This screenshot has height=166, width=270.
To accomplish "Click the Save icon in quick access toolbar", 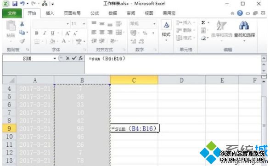I will pos(15,4).
